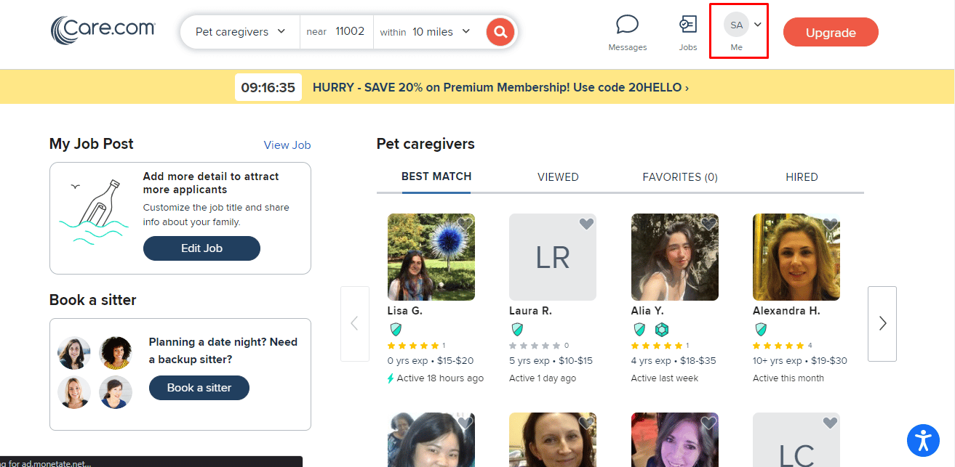The height and width of the screenshot is (467, 955).
Task: Click the sitter faces group in Book a sitter
Action: [x=95, y=373]
